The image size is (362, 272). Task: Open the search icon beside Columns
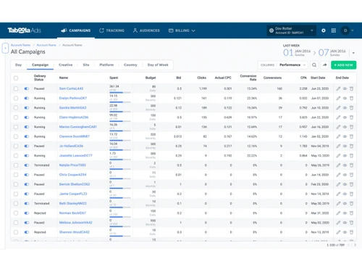tap(314, 65)
